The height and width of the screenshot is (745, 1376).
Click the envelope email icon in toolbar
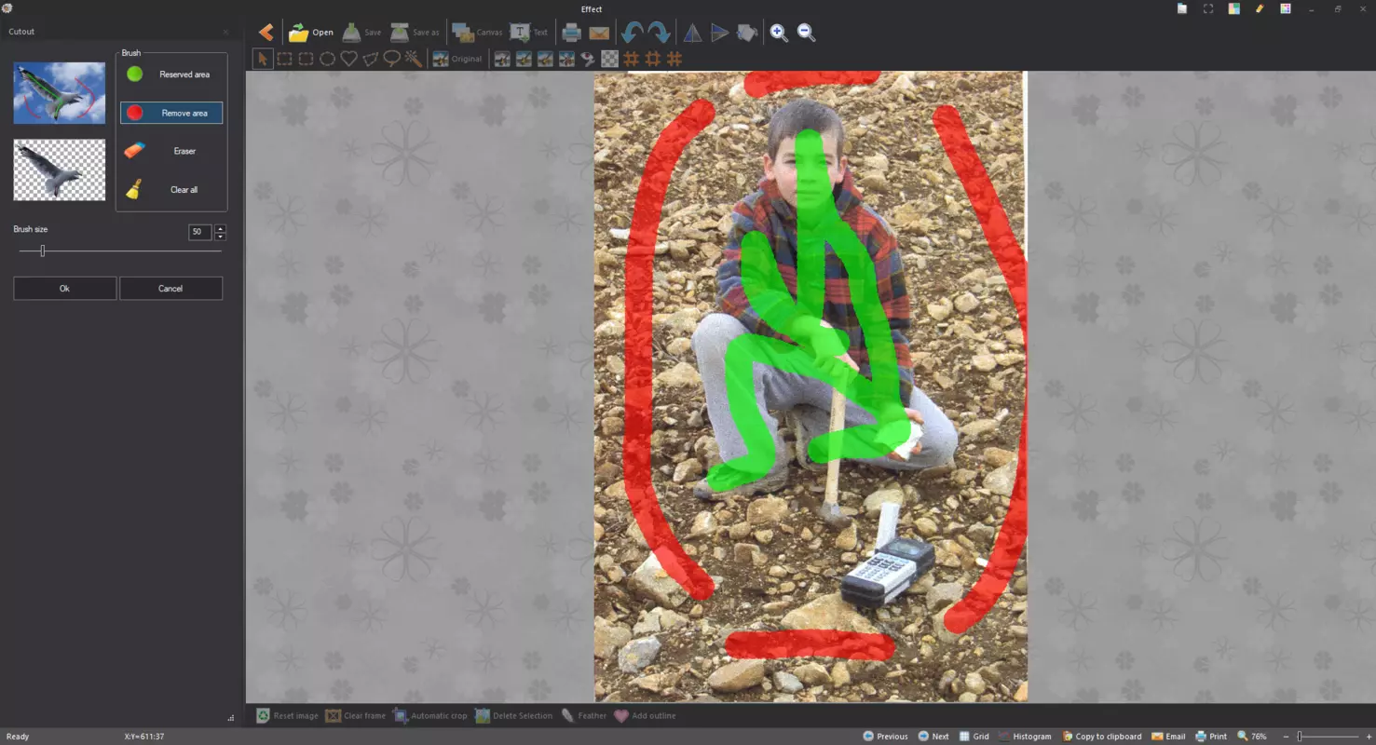click(599, 33)
